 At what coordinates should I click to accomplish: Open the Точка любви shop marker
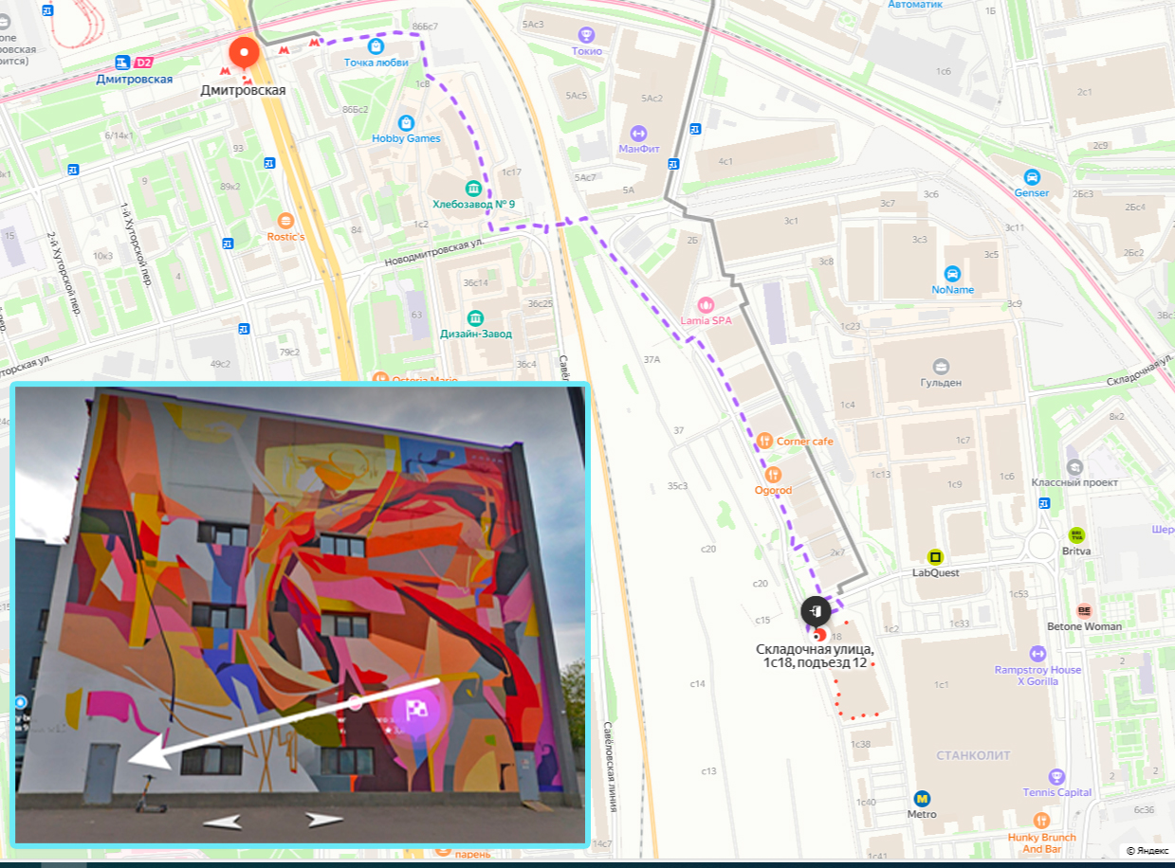point(376,45)
